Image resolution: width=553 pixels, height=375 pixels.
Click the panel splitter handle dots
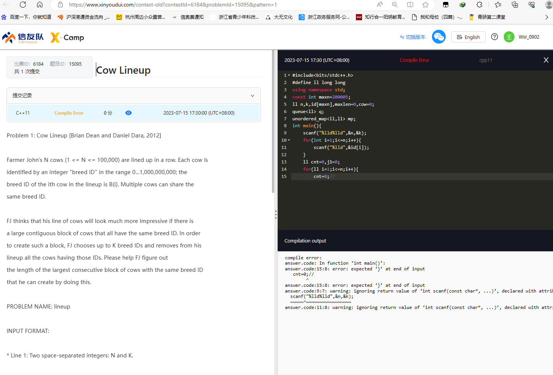[x=276, y=214]
